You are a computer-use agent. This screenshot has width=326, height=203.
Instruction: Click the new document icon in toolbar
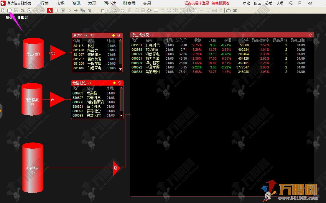3,10
